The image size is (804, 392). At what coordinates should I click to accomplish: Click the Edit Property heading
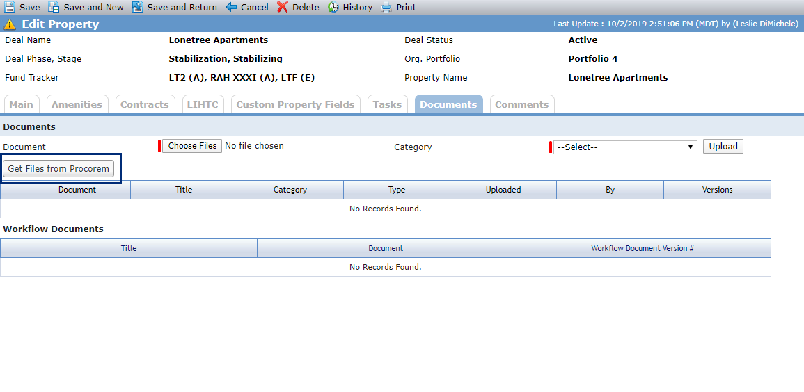click(61, 24)
